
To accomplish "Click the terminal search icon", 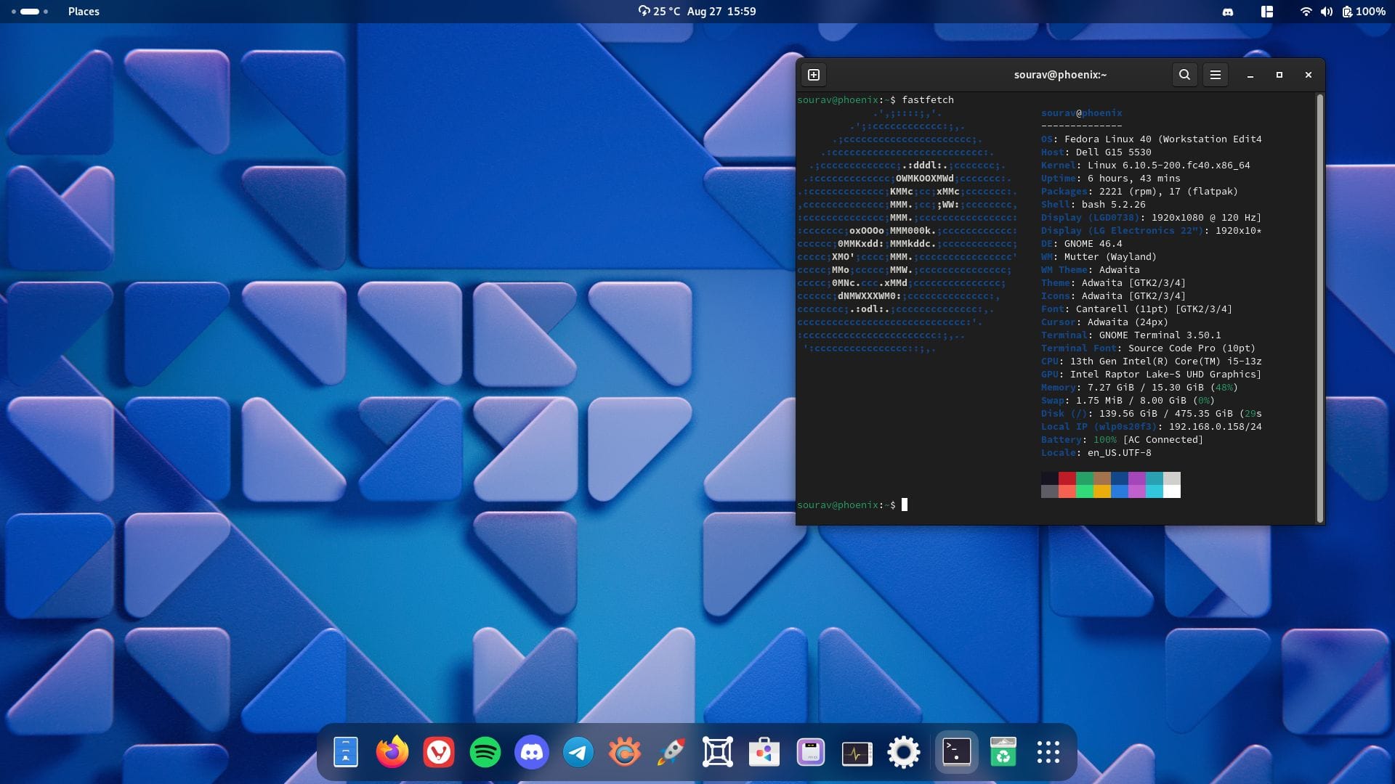I will click(1184, 75).
